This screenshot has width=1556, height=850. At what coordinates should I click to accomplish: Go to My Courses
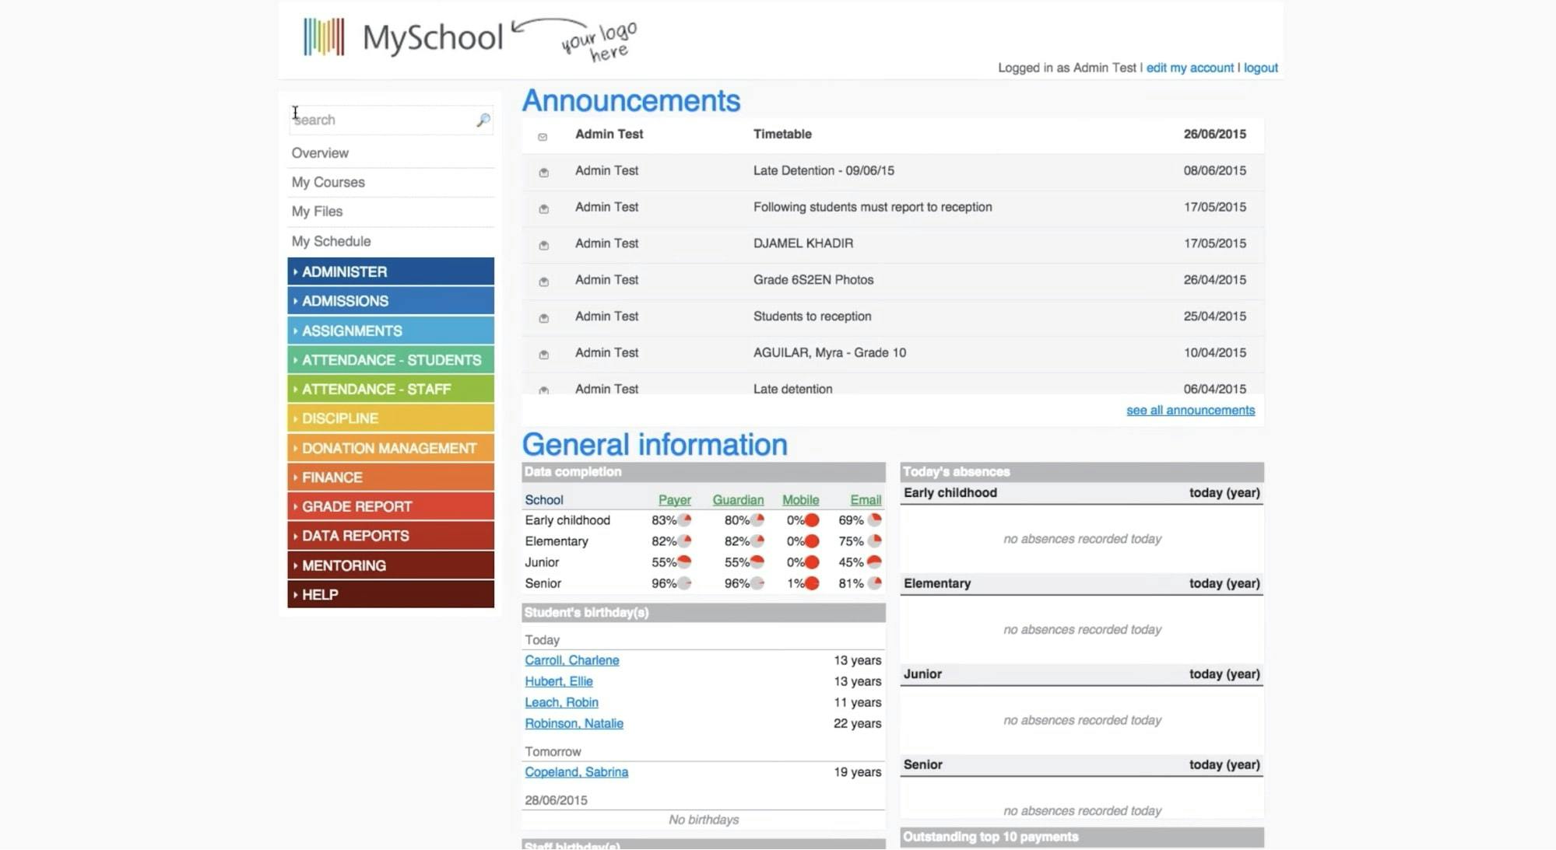[x=328, y=182]
